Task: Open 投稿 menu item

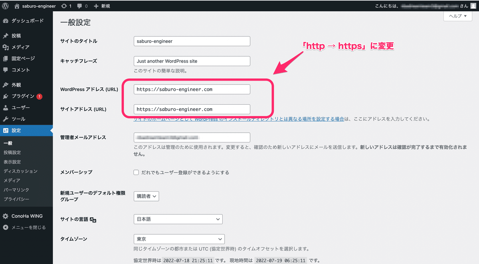Action: click(26, 36)
